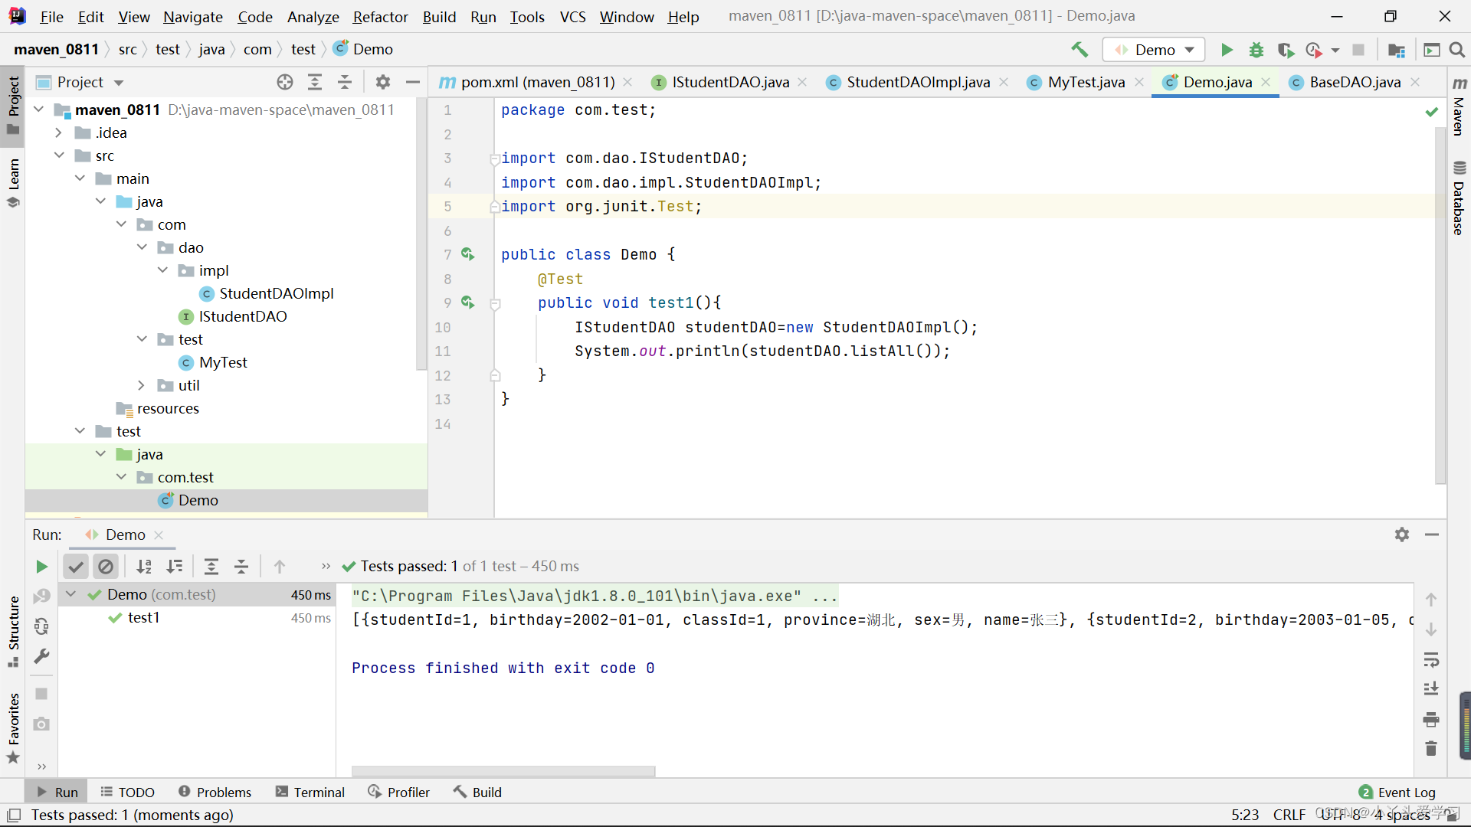Run Demo with the green play icon
The height and width of the screenshot is (827, 1471).
[x=1227, y=50]
